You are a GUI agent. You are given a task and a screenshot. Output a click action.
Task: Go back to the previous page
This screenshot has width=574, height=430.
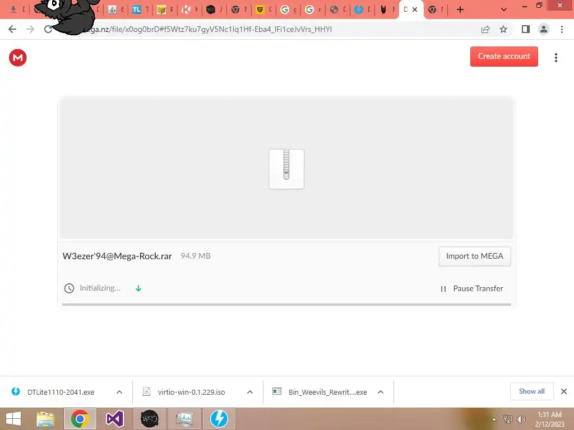(12, 29)
